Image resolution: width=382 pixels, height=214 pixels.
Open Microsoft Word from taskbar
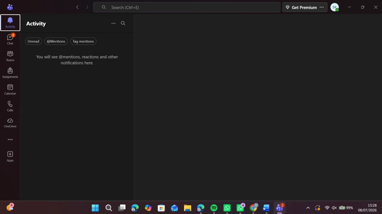click(266, 208)
